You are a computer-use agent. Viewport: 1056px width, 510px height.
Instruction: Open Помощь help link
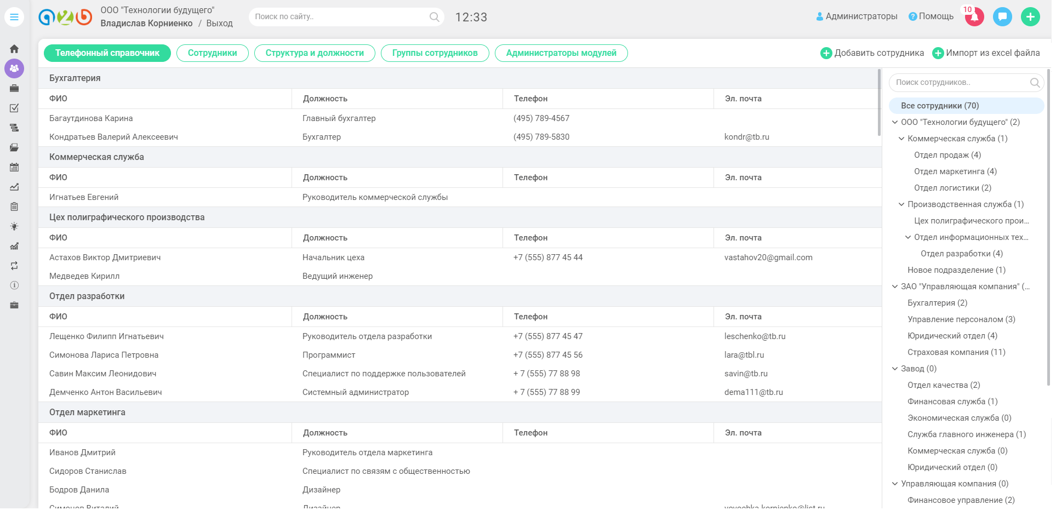[936, 16]
